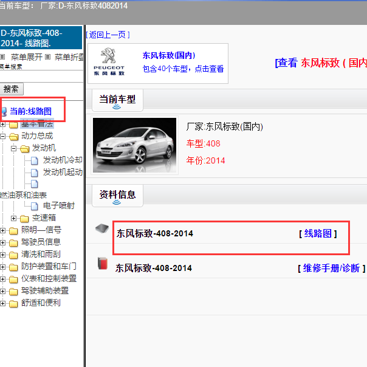
Task: Click the white Peugeot 408 car photo
Action: click(134, 145)
